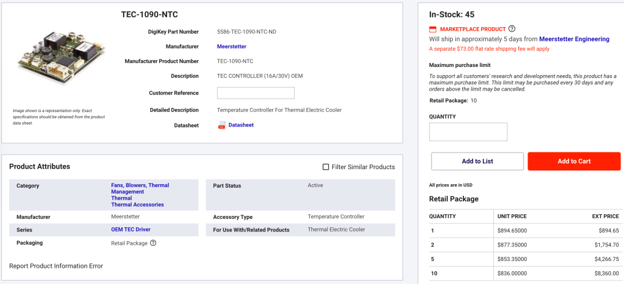Click the unit price $853.35000

(x=512, y=259)
